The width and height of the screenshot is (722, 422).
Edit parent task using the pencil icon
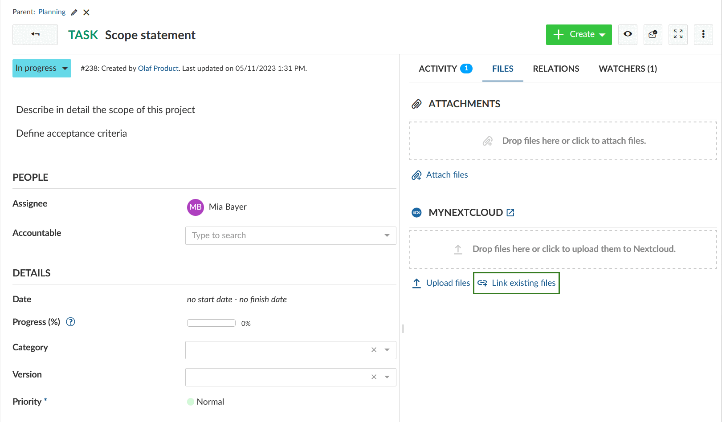pos(73,12)
